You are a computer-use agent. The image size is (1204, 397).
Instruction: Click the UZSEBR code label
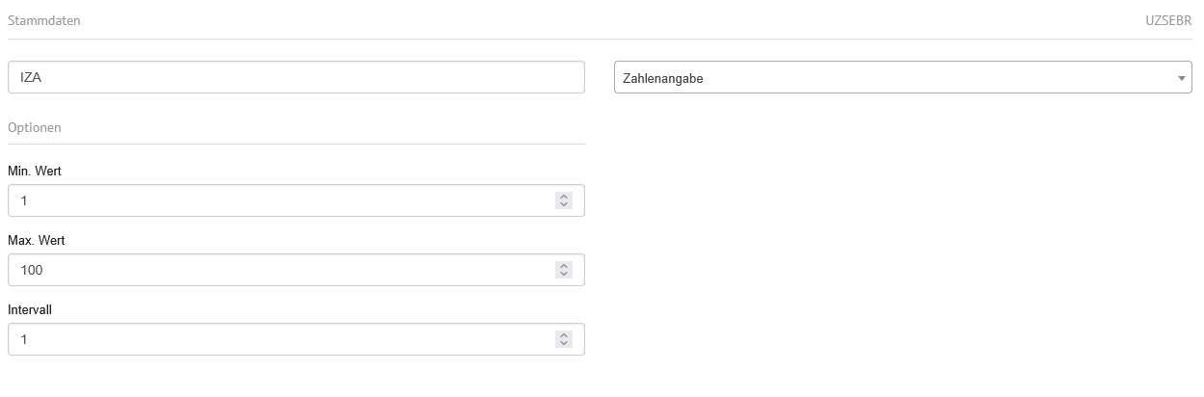tap(1168, 20)
